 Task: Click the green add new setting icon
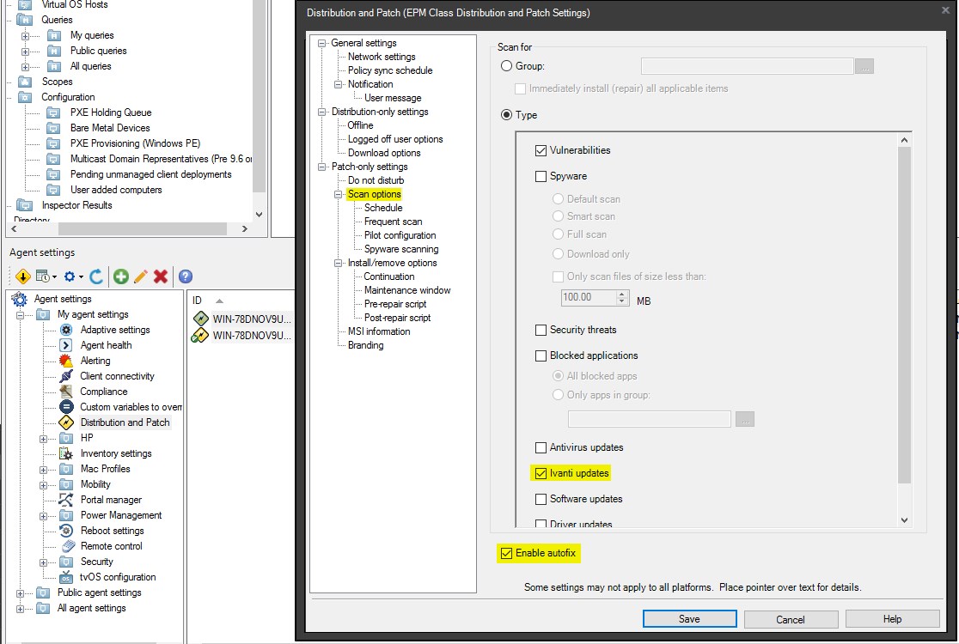(119, 276)
